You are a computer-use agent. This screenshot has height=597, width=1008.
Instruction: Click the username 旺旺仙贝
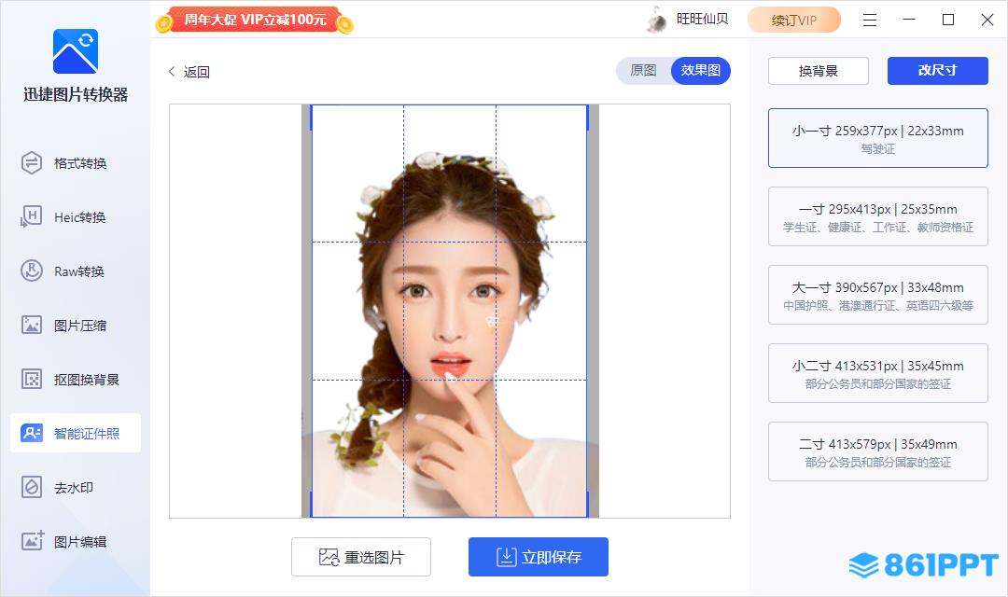[x=702, y=20]
